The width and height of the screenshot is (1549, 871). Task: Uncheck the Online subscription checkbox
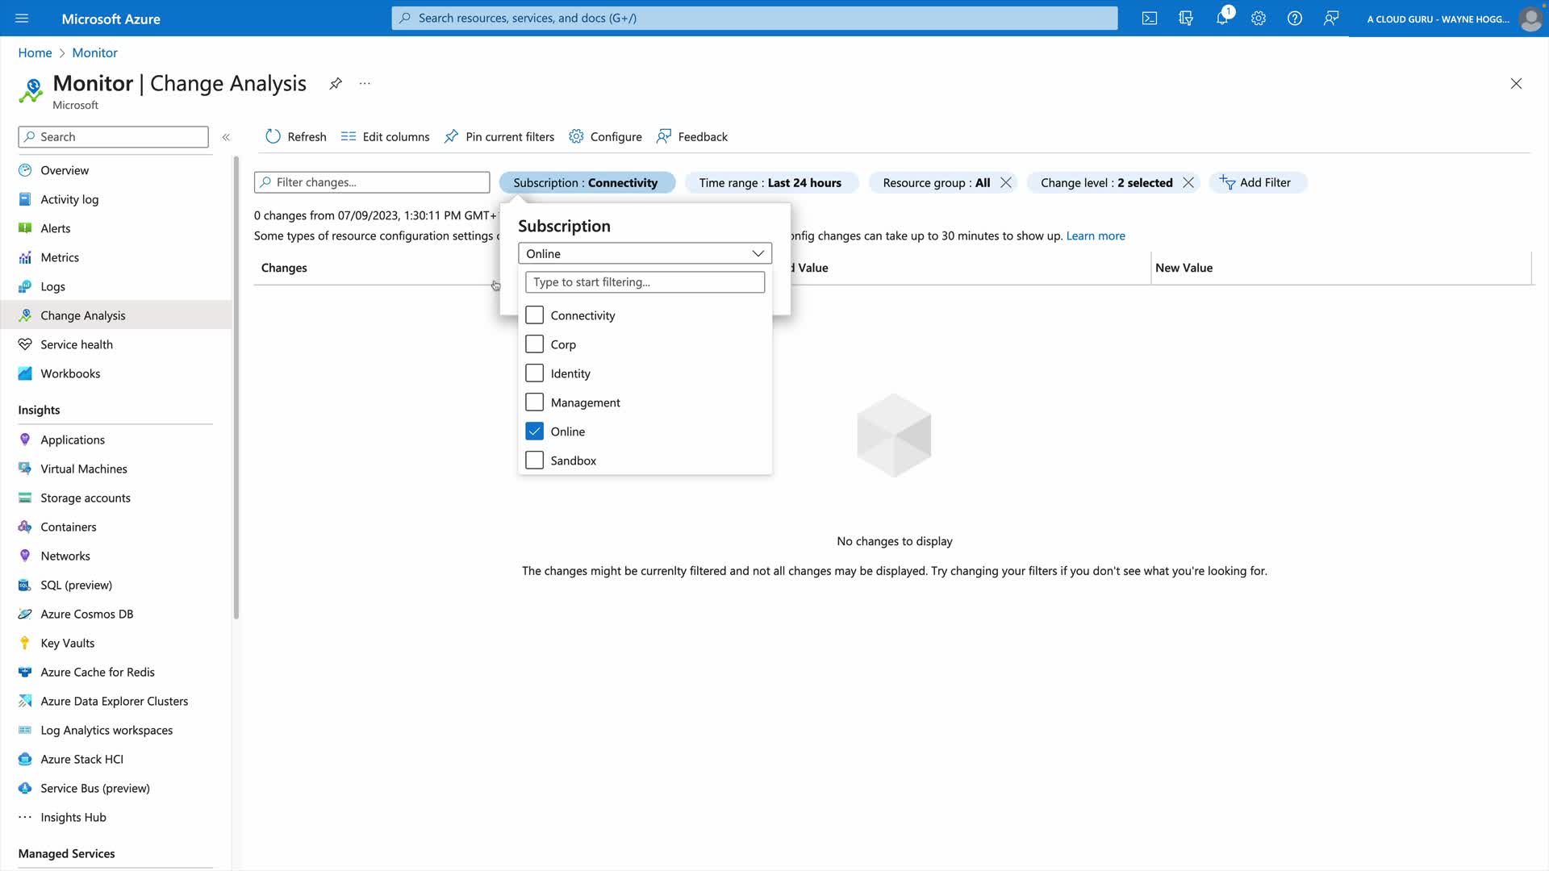(534, 431)
